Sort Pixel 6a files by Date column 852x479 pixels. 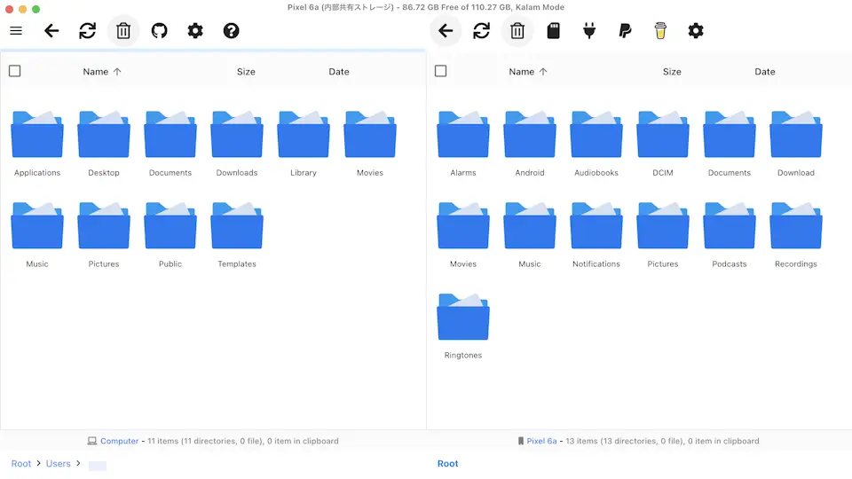click(764, 72)
